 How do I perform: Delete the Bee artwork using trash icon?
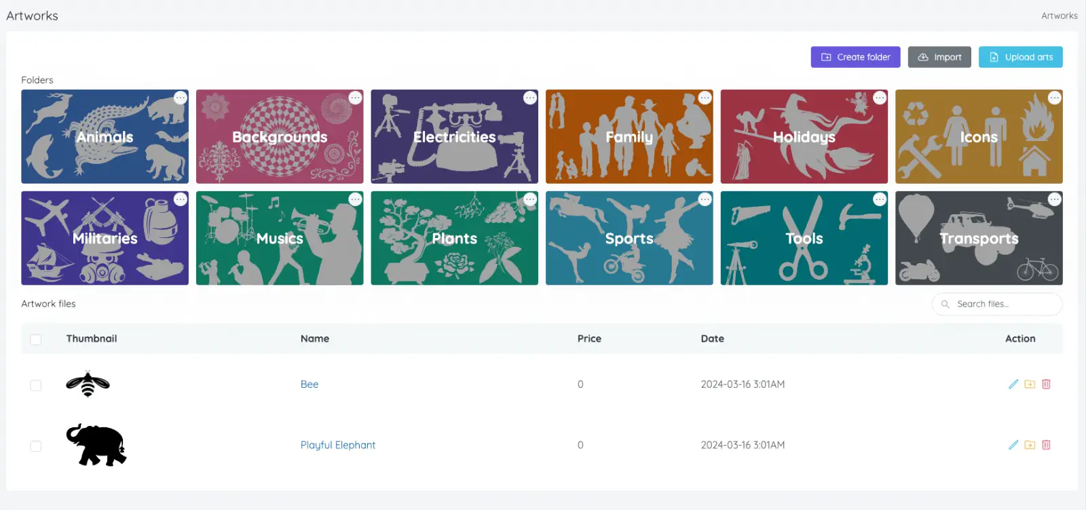[x=1046, y=384]
